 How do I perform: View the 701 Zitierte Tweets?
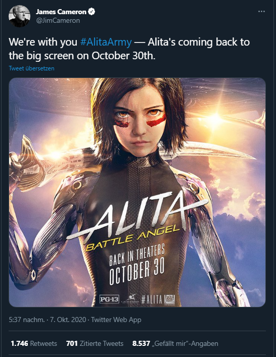click(95, 343)
